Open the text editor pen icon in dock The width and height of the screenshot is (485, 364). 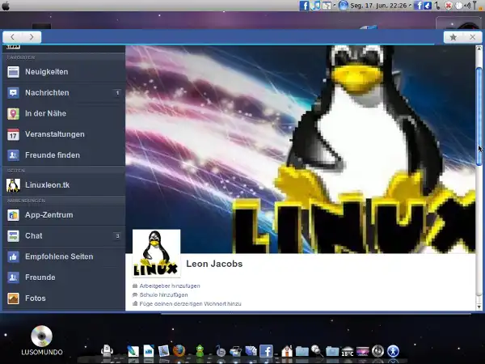(133, 351)
